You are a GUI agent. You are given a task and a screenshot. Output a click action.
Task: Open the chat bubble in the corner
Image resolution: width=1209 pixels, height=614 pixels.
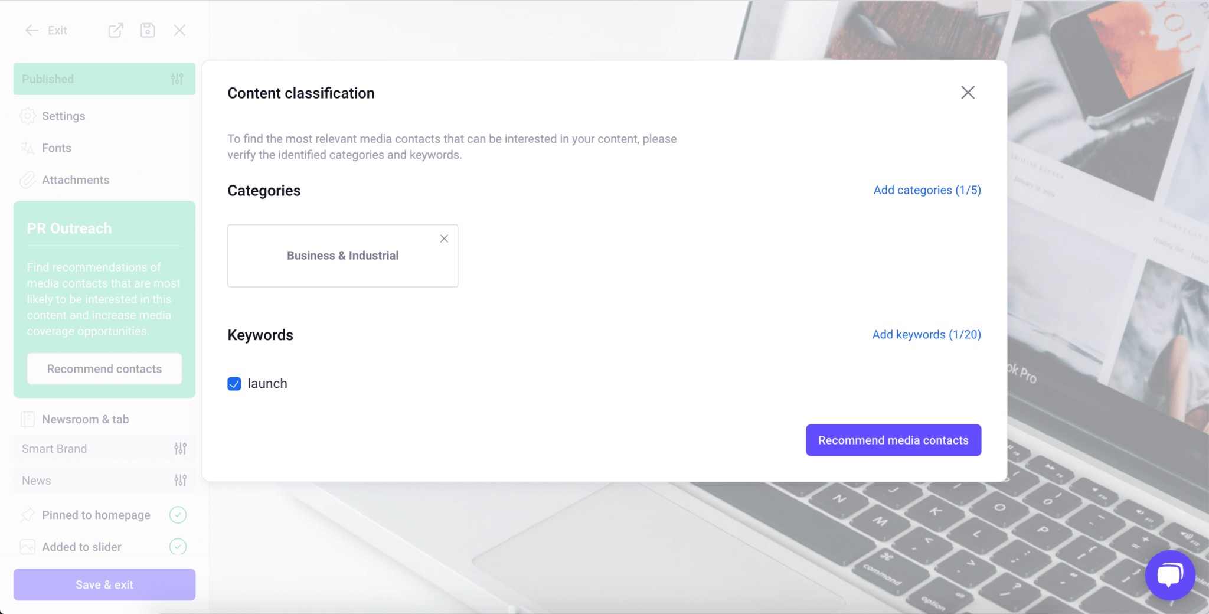[1169, 575]
